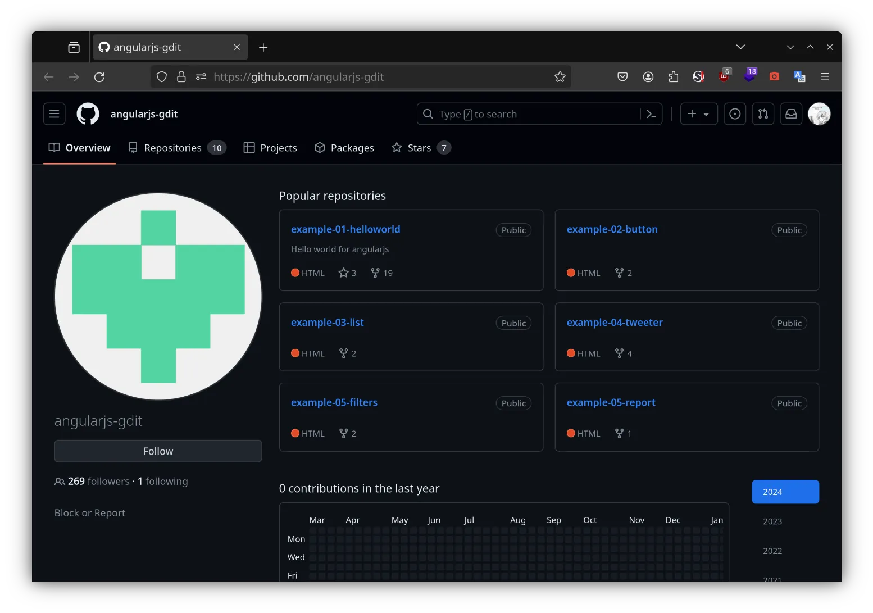Click the Firefox address bar URL
873x613 pixels.
pyautogui.click(x=298, y=77)
